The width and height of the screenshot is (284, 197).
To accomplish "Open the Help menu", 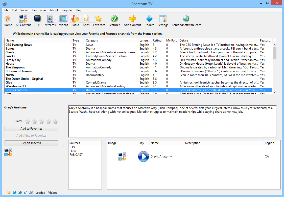I will pos(79,10).
